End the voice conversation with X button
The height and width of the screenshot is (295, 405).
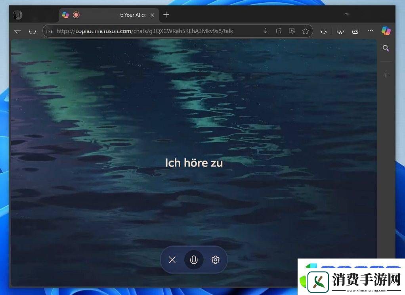click(172, 260)
